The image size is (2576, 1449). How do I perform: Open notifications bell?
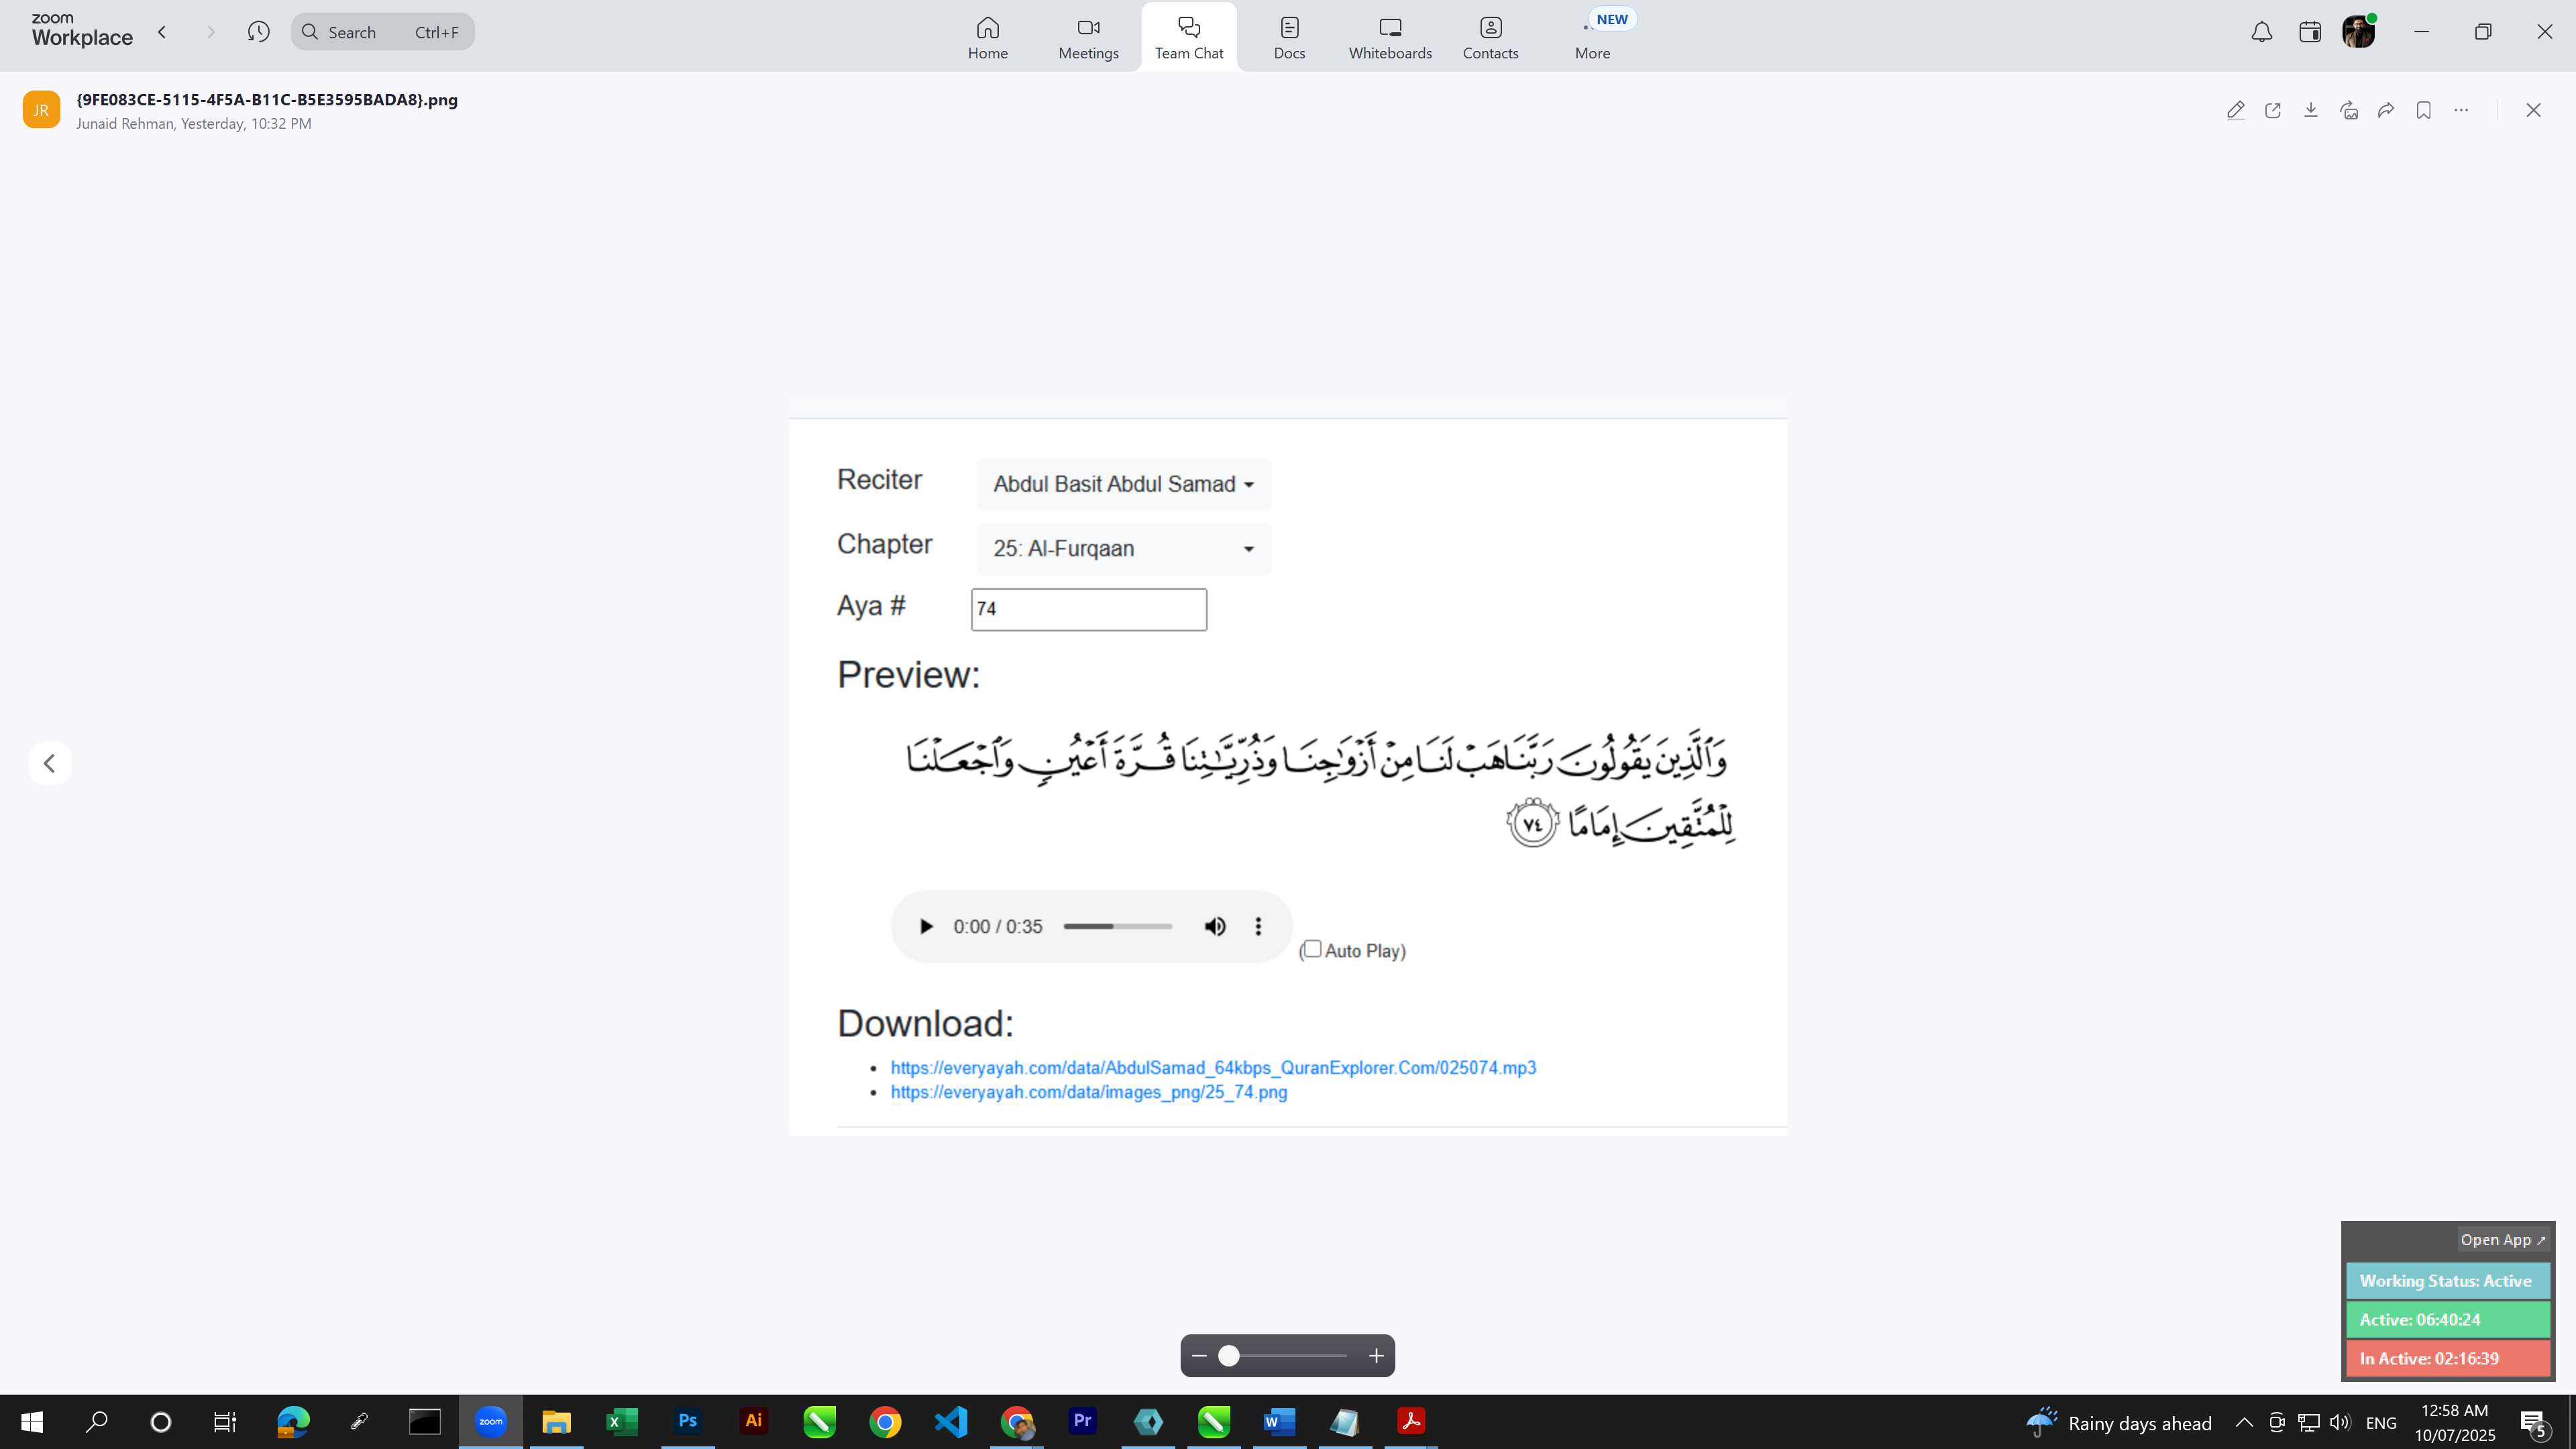click(2261, 32)
